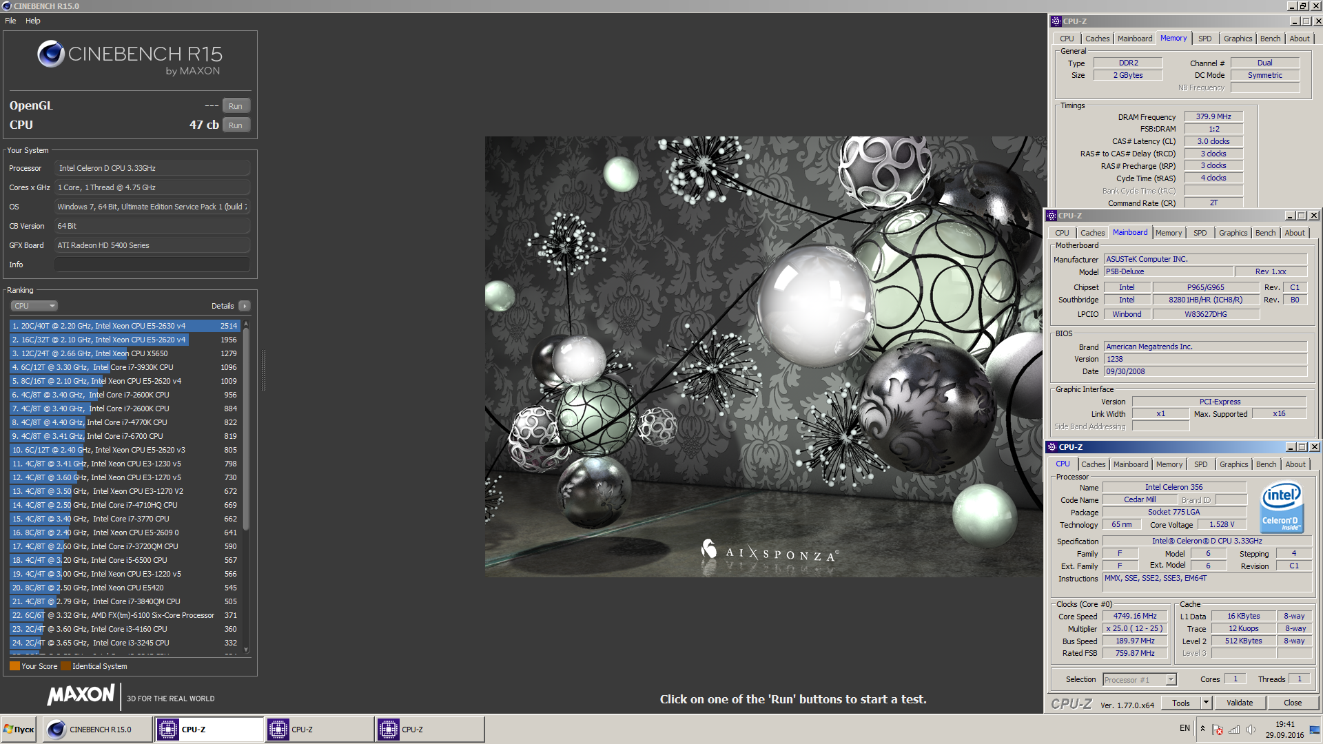The width and height of the screenshot is (1323, 744).
Task: Click the EN language indicator
Action: click(1184, 728)
